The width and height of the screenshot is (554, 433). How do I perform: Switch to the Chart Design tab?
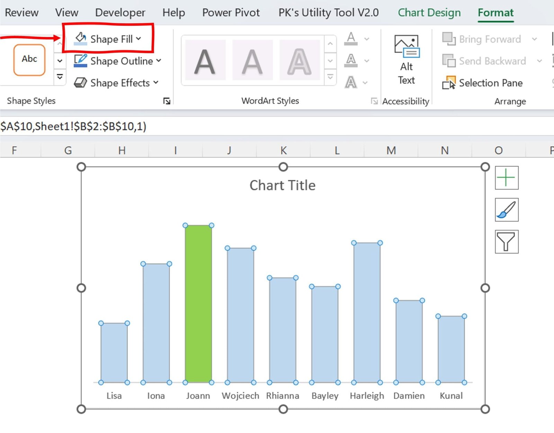coord(429,12)
